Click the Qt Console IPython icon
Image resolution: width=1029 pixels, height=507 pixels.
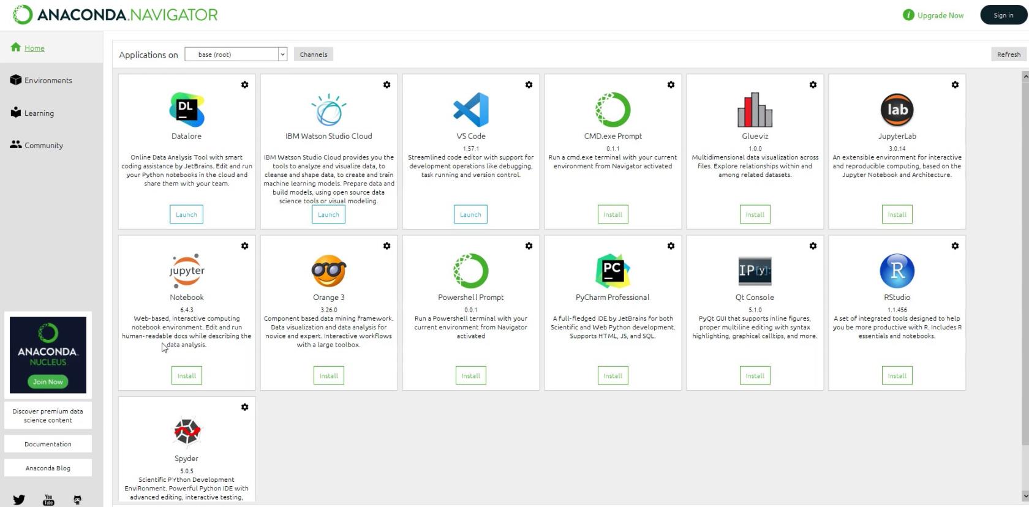[x=755, y=271]
